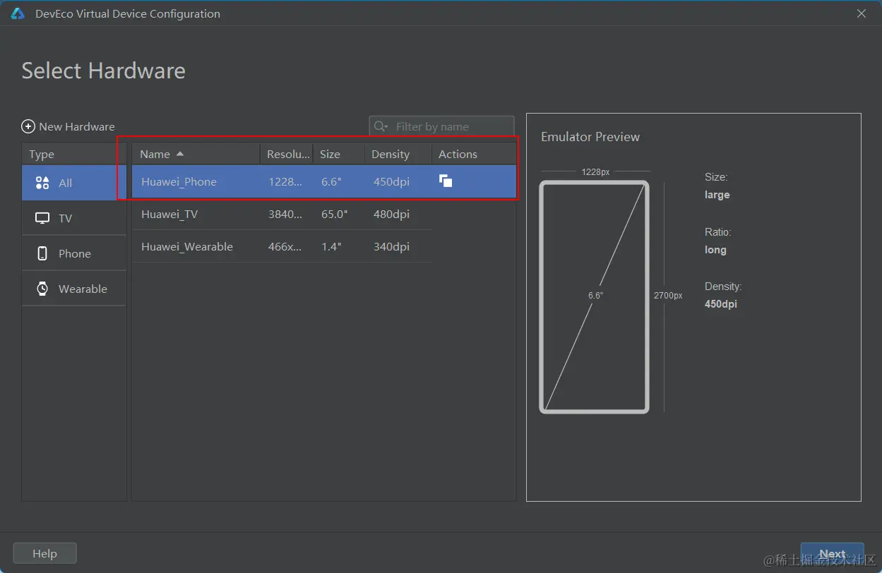Click the Wearable watch icon
This screenshot has width=882, height=573.
point(42,289)
